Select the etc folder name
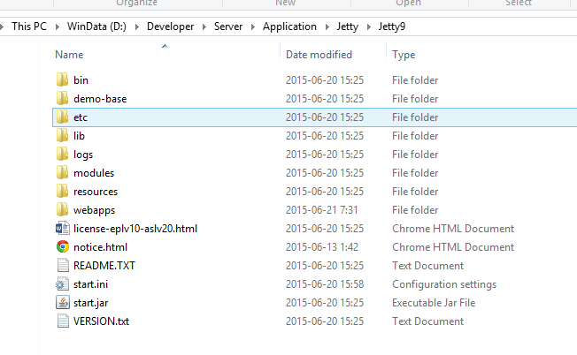577x355 pixels. (x=81, y=117)
